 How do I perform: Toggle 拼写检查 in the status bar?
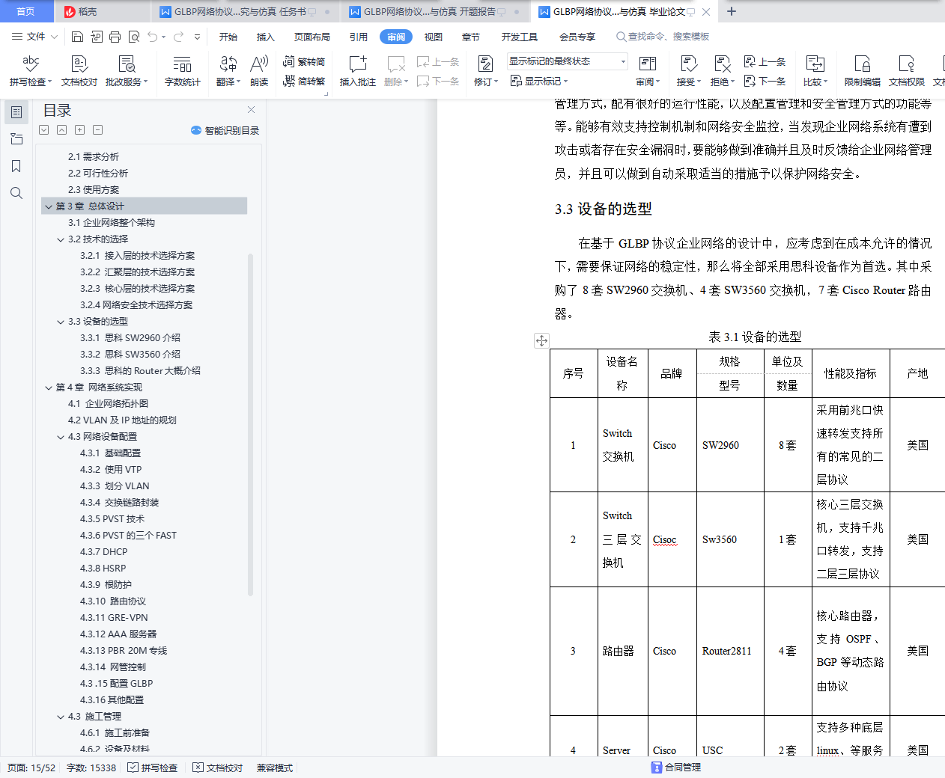pyautogui.click(x=153, y=768)
